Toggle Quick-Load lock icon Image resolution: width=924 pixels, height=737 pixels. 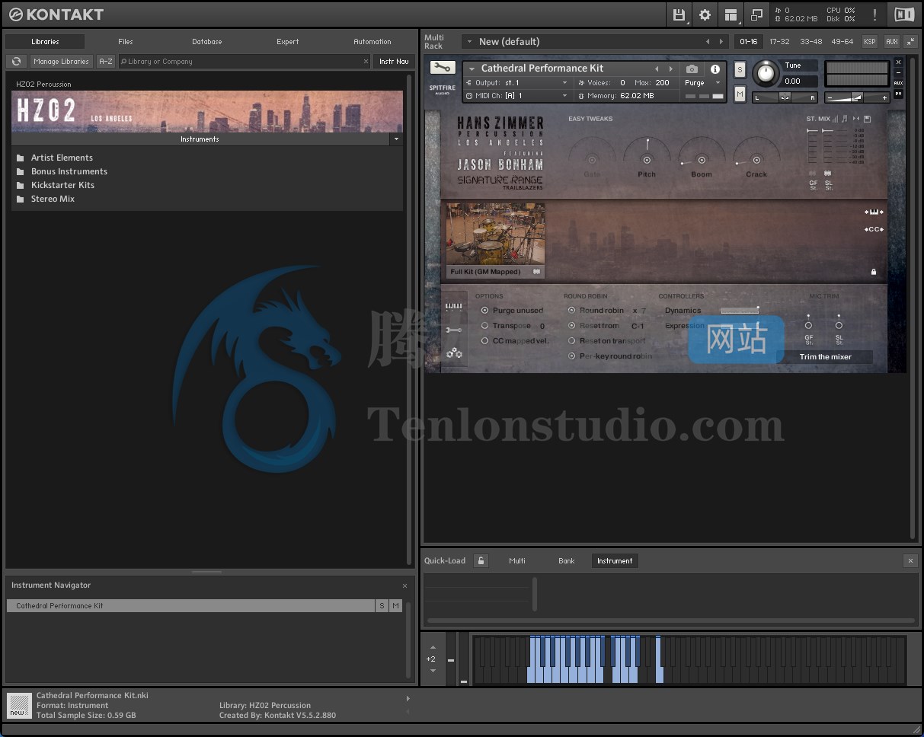[481, 561]
